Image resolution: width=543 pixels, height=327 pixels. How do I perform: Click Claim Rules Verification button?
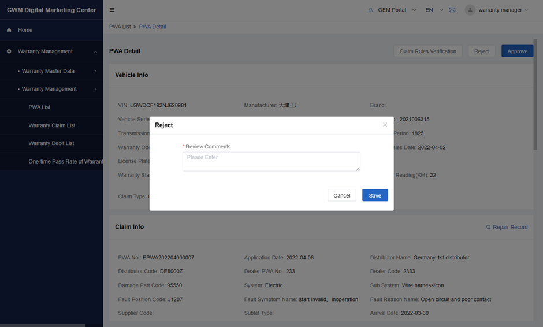[x=427, y=51]
